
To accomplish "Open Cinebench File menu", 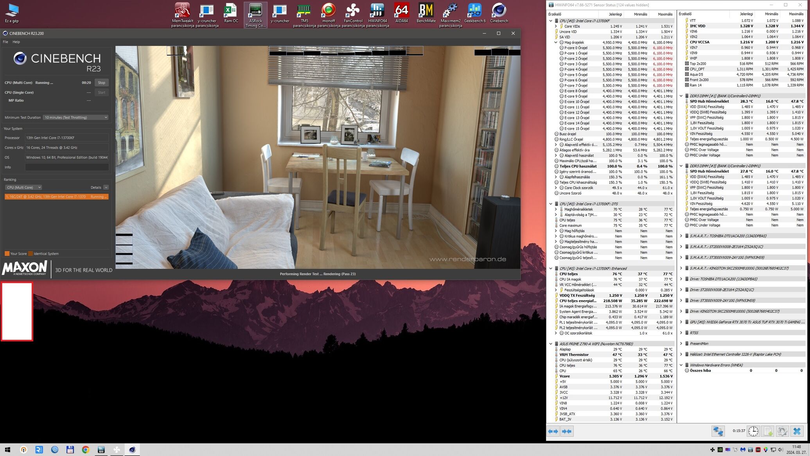I will tap(5, 42).
